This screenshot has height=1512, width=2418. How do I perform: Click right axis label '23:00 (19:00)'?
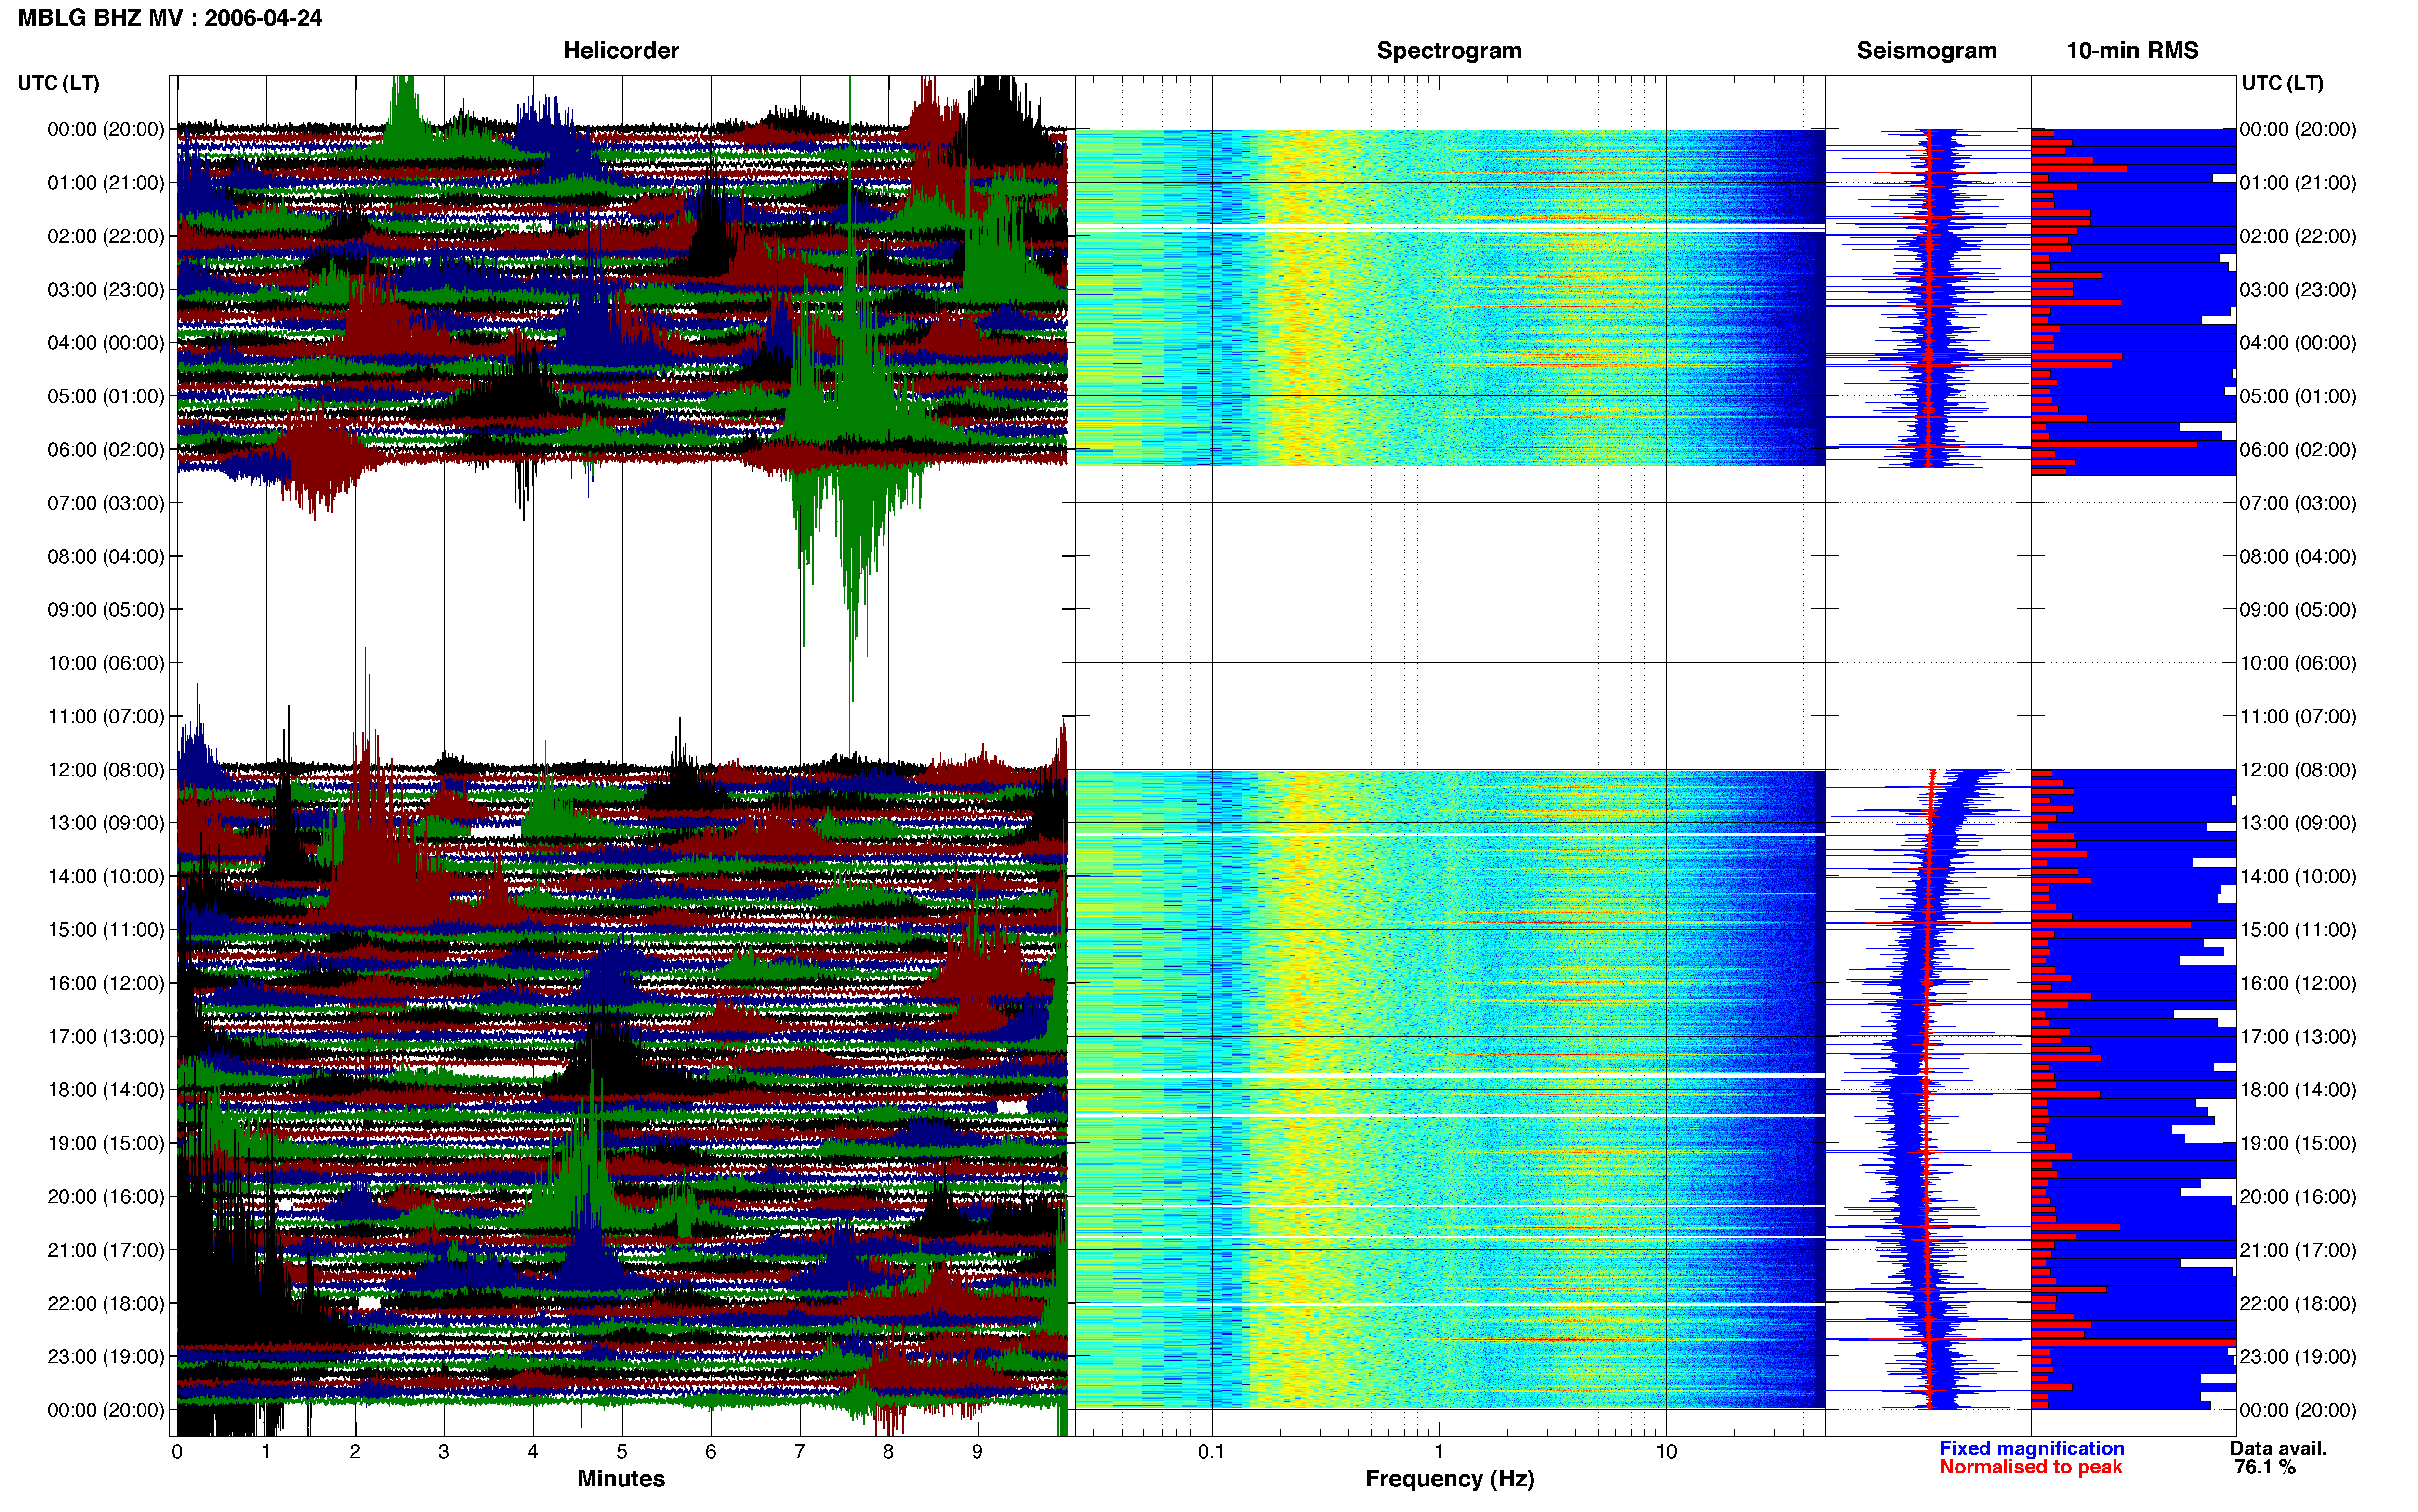pos(2298,1356)
